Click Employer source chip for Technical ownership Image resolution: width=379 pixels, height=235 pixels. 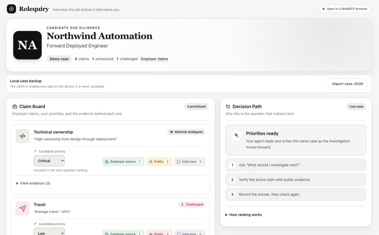click(x=123, y=161)
